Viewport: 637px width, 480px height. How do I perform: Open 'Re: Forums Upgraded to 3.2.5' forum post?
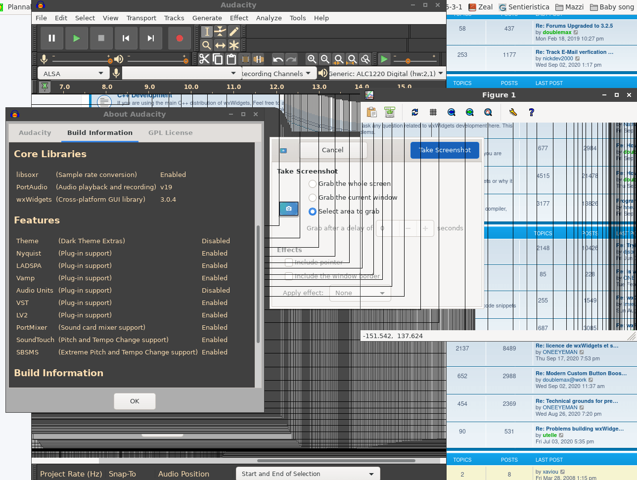pos(574,26)
